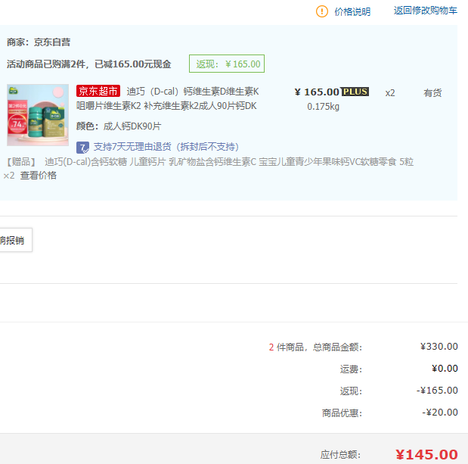Click the quantity label x2
Image resolution: width=468 pixels, height=464 pixels.
(x=390, y=93)
